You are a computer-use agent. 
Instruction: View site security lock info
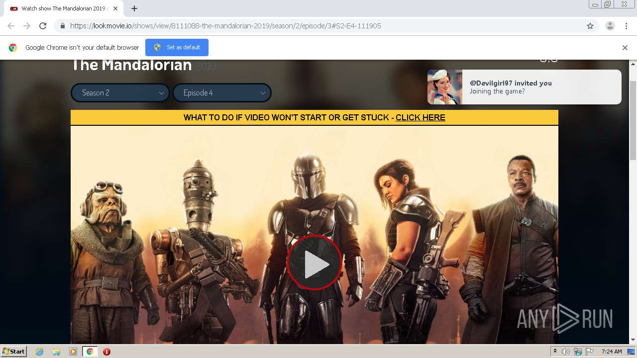(62, 26)
